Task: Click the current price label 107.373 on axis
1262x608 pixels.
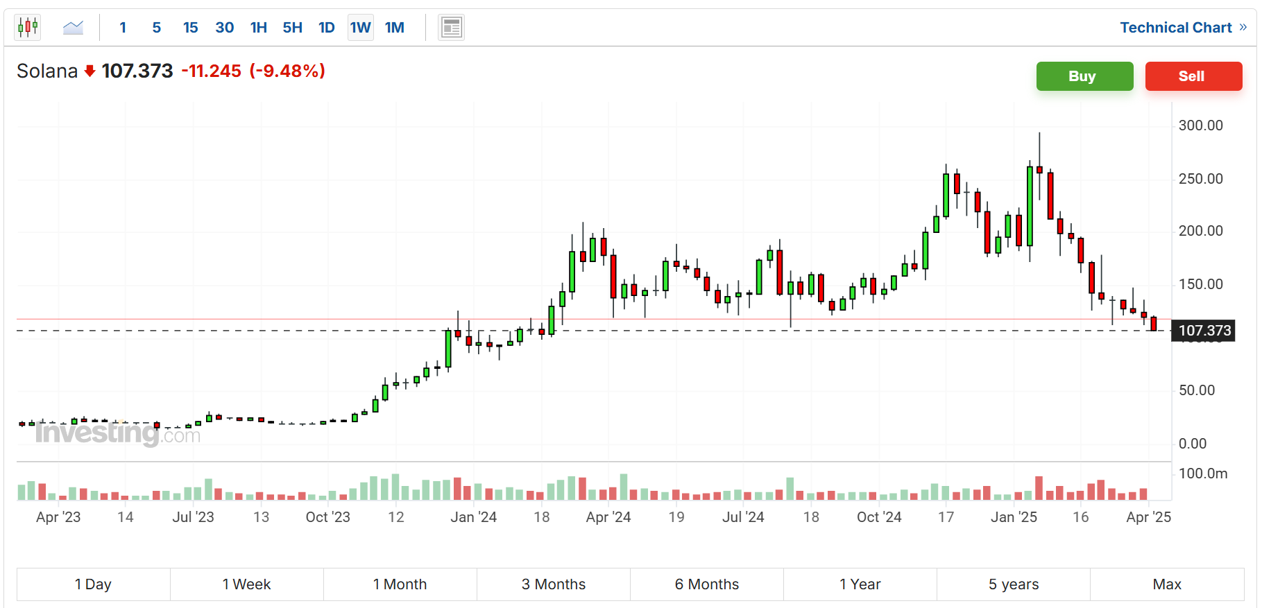Action: 1204,331
